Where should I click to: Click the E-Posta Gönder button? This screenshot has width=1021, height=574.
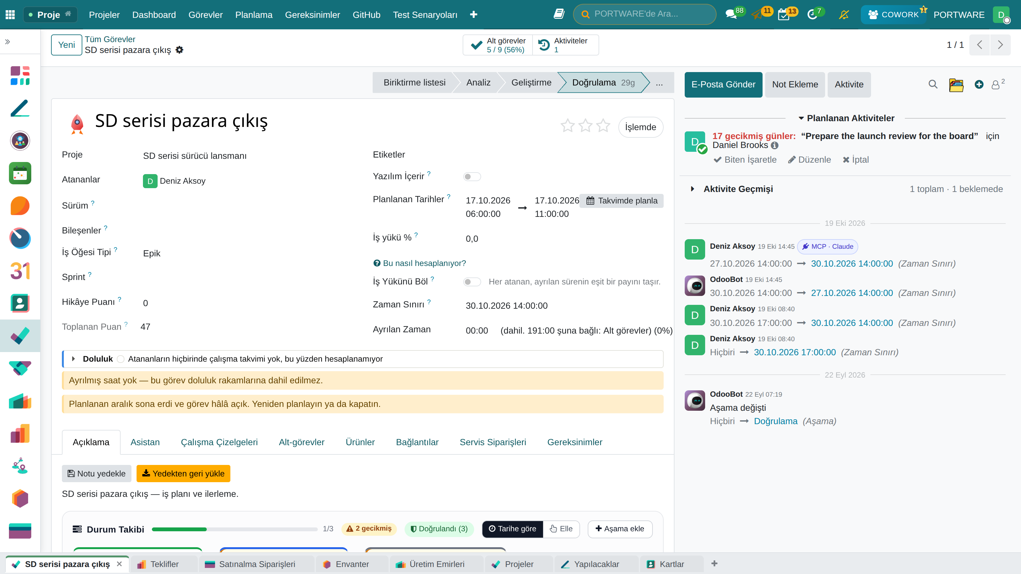723,85
